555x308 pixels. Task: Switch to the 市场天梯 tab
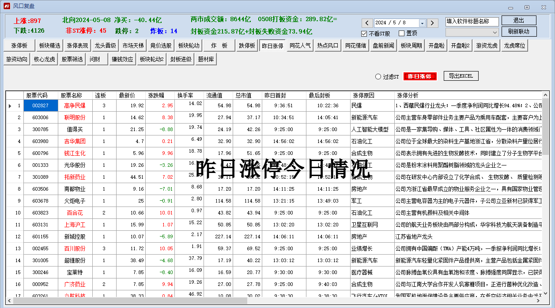(x=133, y=45)
